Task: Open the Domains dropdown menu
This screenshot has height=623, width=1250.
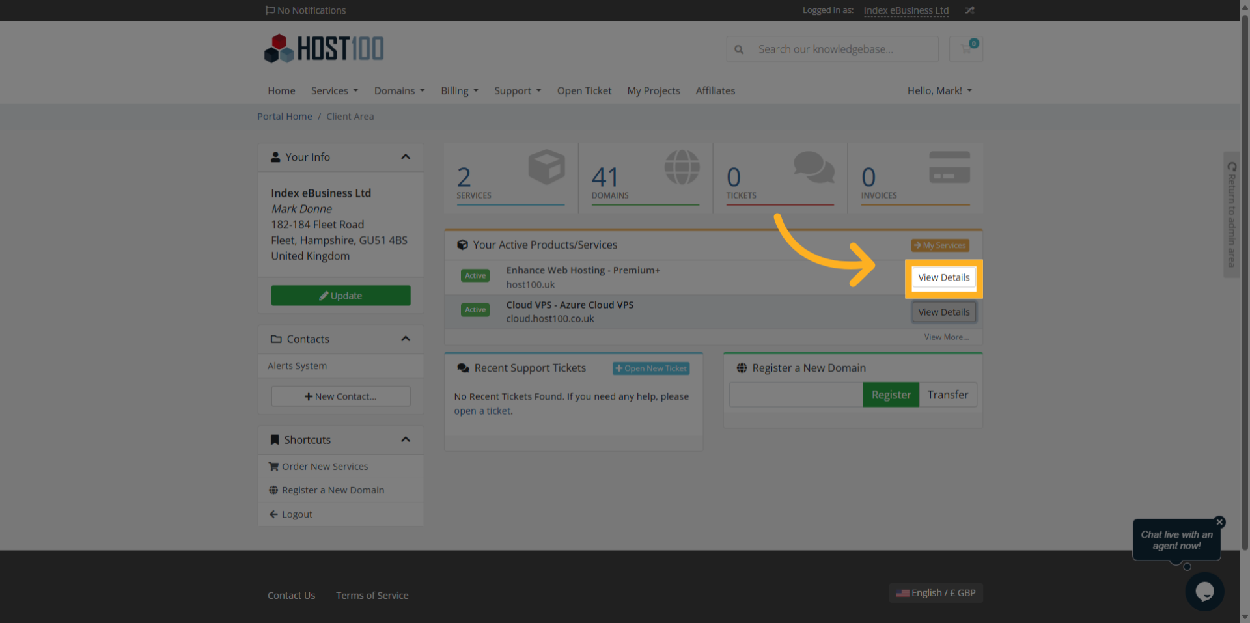Action: (x=399, y=90)
